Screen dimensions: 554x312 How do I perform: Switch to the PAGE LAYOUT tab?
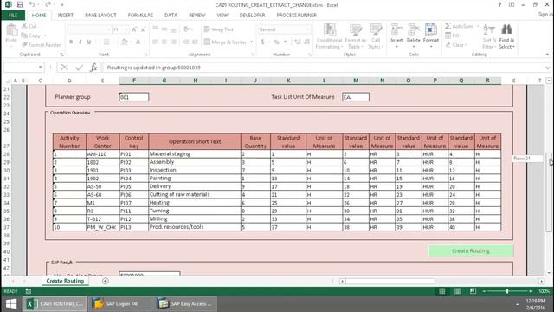100,16
